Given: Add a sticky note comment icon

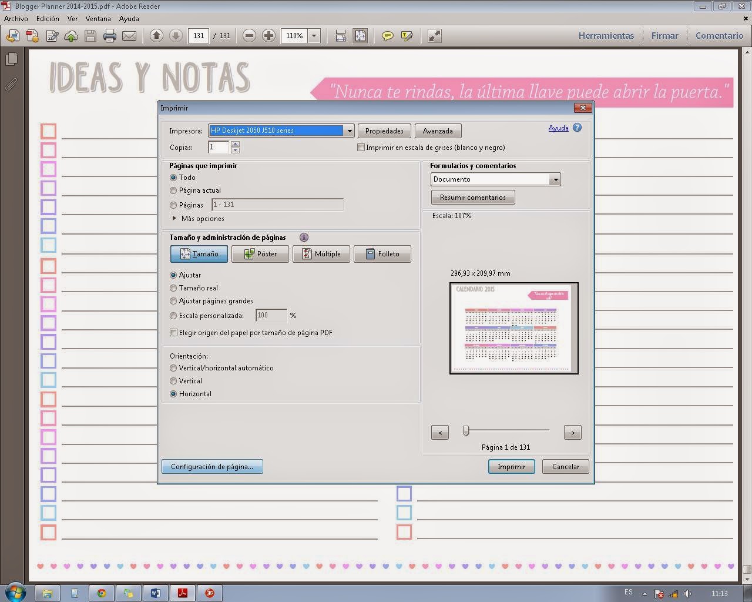Looking at the screenshot, I should (387, 36).
